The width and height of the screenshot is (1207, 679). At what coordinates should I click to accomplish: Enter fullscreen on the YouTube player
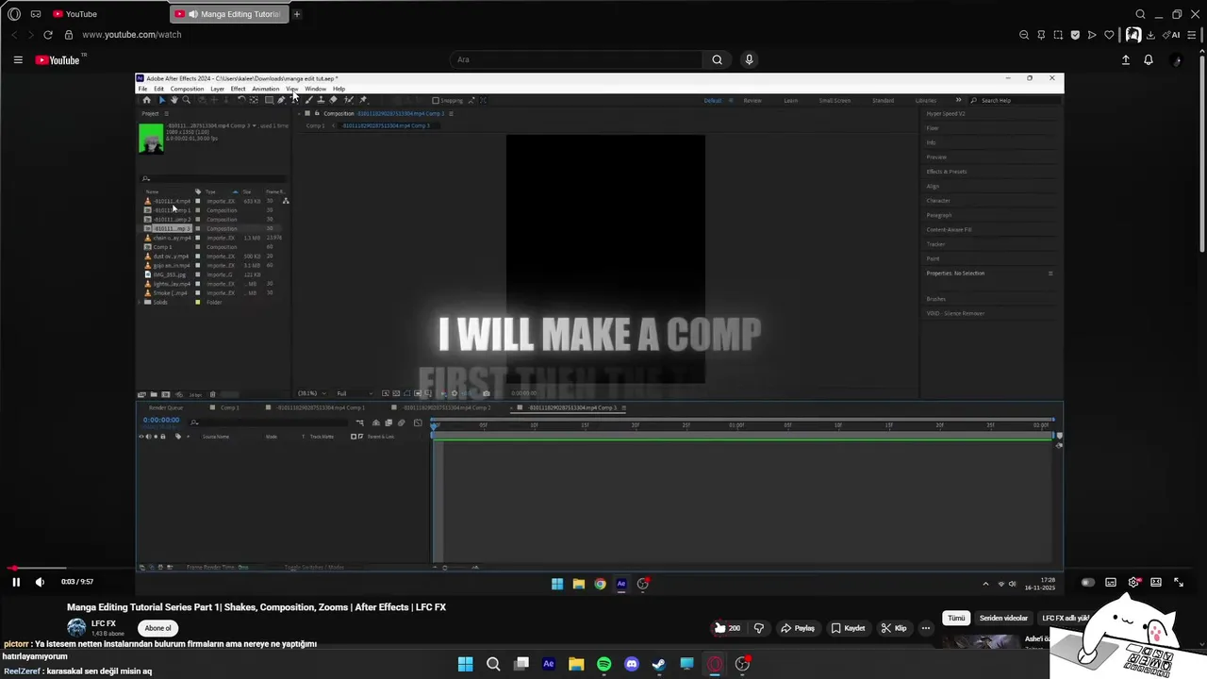point(1178,582)
